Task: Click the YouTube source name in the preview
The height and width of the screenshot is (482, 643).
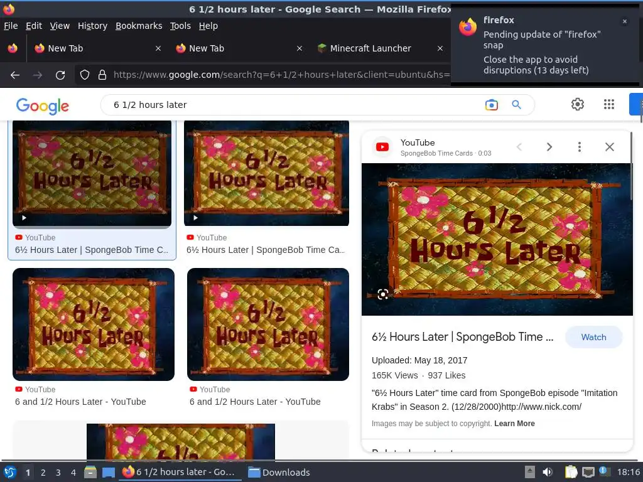Action: 418,142
